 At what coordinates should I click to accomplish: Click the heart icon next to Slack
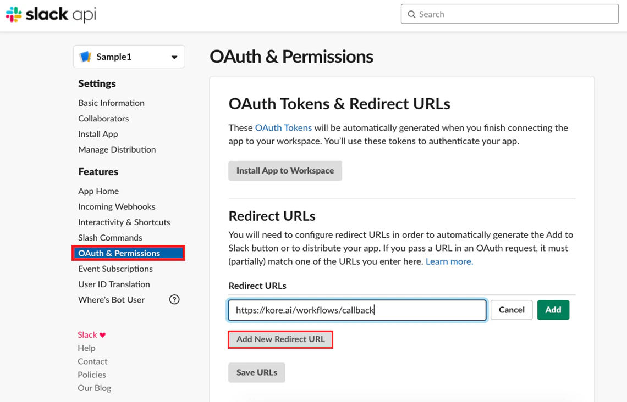102,334
